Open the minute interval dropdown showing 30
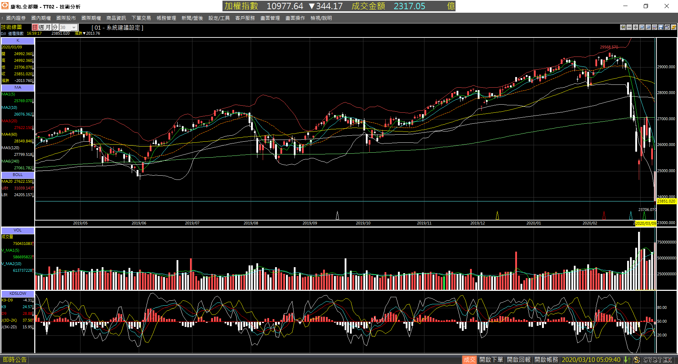Viewport: 678px width, 364px height. (x=69, y=27)
